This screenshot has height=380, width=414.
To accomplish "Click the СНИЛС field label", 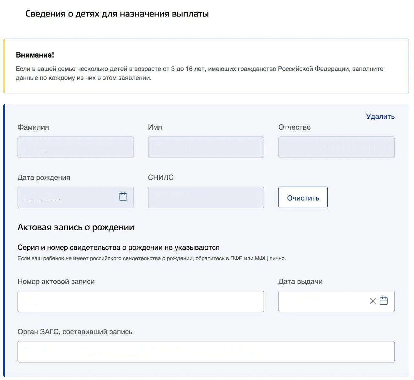I will coord(161,177).
